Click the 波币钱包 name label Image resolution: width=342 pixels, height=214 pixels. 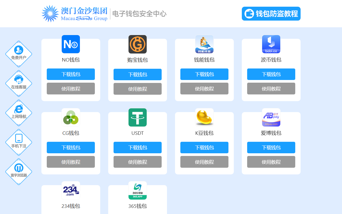pyautogui.click(x=271, y=60)
